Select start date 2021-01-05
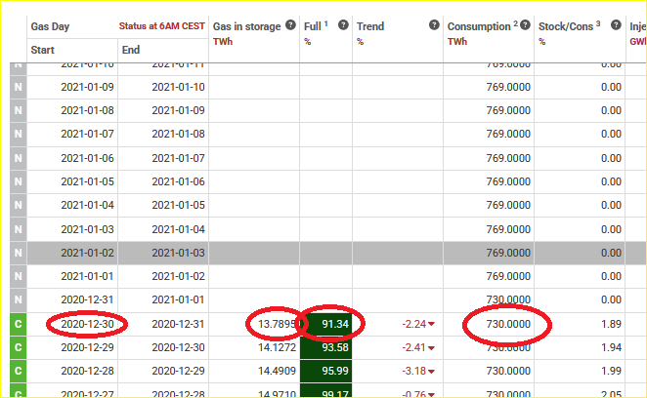Screen dimensions: 647x398 tap(87, 181)
